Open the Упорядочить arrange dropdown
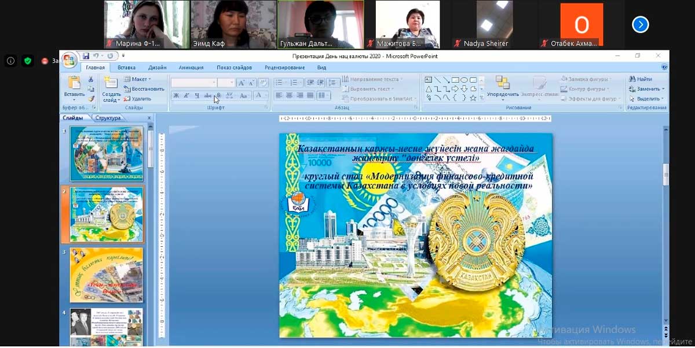 click(x=503, y=94)
